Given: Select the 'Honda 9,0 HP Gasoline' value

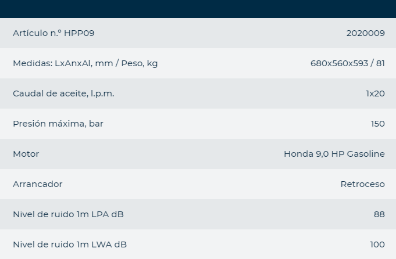Looking at the screenshot, I should pyautogui.click(x=334, y=154).
